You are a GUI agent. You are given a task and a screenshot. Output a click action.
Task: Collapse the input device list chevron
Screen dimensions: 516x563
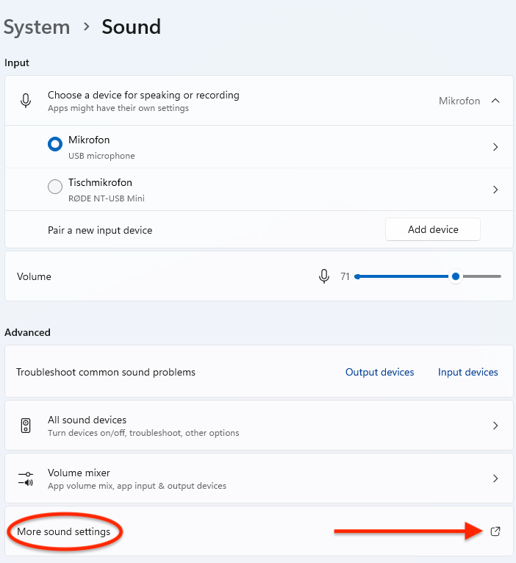[x=495, y=101]
